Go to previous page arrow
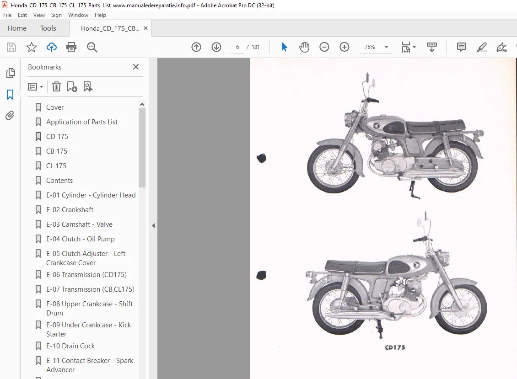517x379 pixels. 196,47
